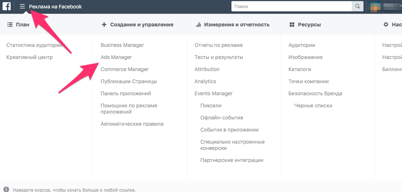Open Отчеты по рекламе
The image size is (402, 192).
[219, 45]
